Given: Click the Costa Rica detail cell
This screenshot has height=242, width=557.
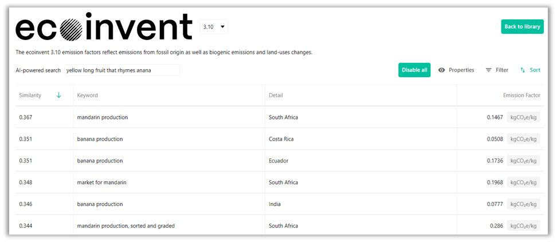Looking at the screenshot, I should (x=281, y=139).
